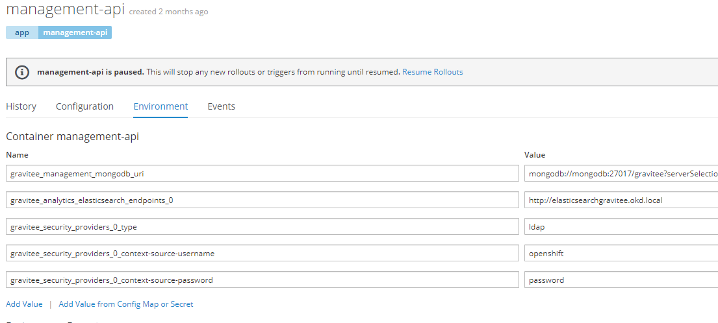The height and width of the screenshot is (323, 718).
Task: Click the 'Value' column header
Action: (x=534, y=155)
